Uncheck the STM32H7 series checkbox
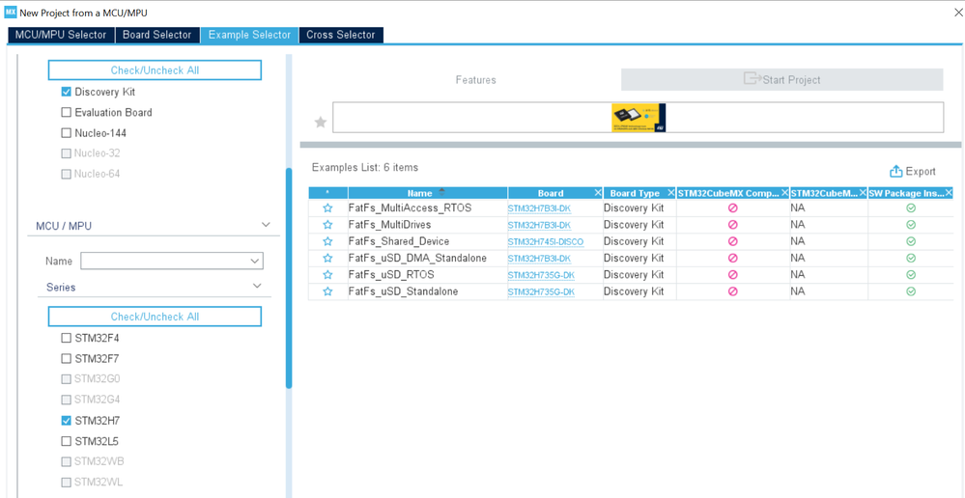 [x=67, y=421]
